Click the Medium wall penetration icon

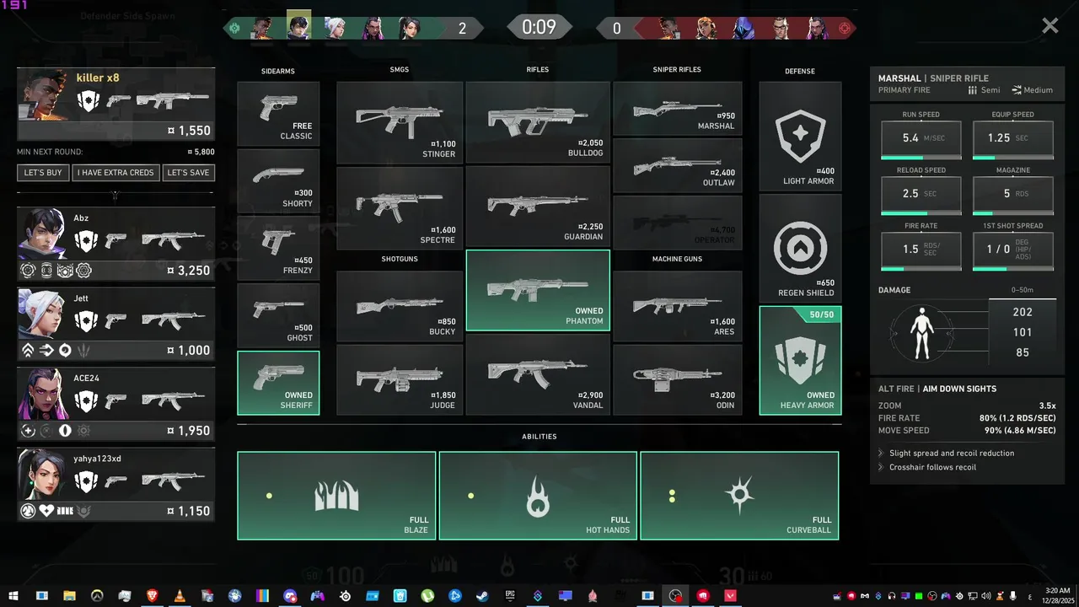coord(1017,90)
